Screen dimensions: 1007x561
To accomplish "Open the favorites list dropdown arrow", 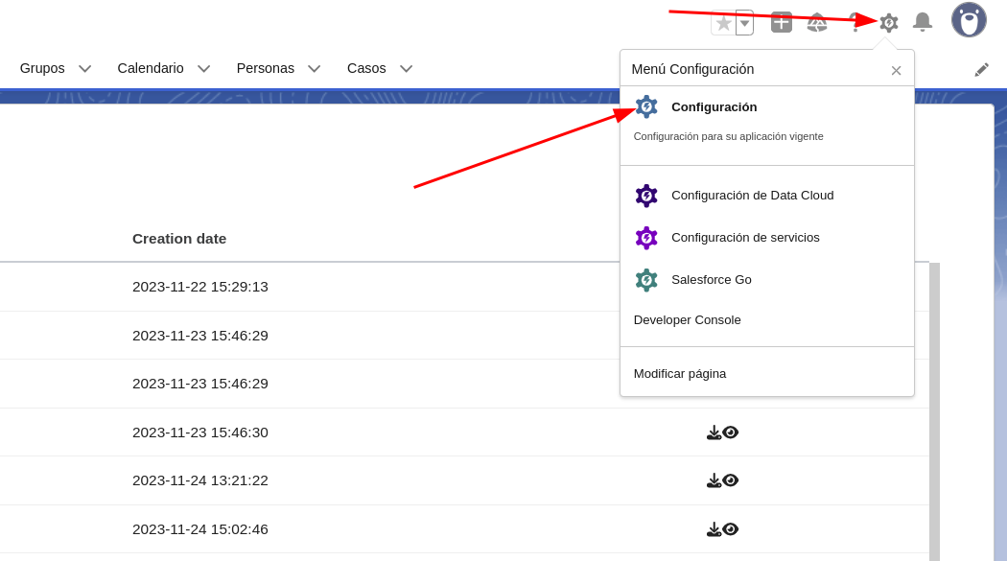I will click(x=744, y=23).
